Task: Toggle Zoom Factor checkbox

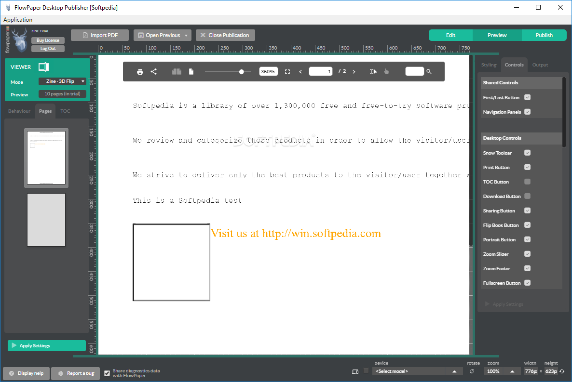Action: pos(528,268)
